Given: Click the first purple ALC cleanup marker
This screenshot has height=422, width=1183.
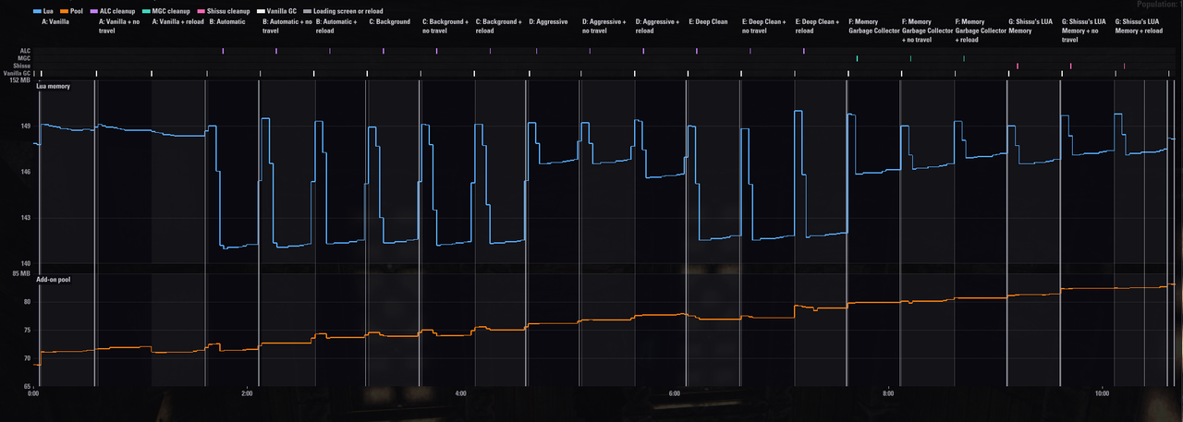Looking at the screenshot, I should point(223,51).
